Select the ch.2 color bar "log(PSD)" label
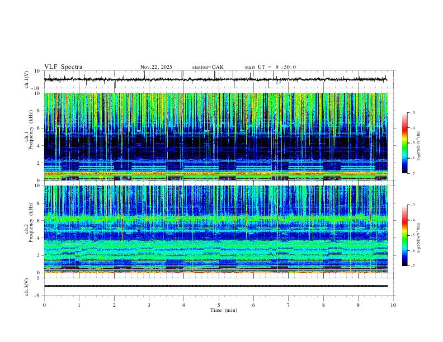 pyautogui.click(x=419, y=237)
